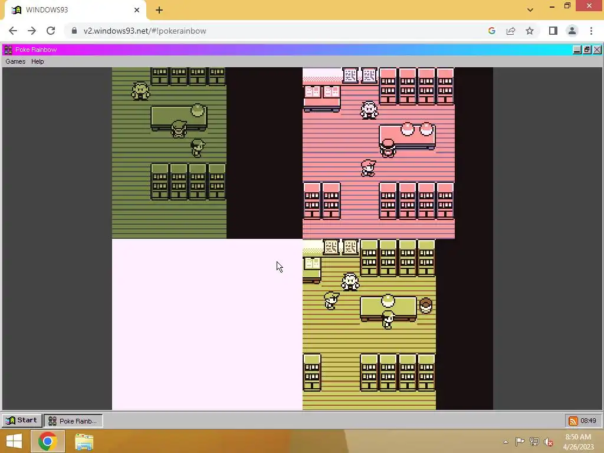Click left Poke Ball on pink table
Viewport: 604px width, 453px height.
tap(407, 129)
